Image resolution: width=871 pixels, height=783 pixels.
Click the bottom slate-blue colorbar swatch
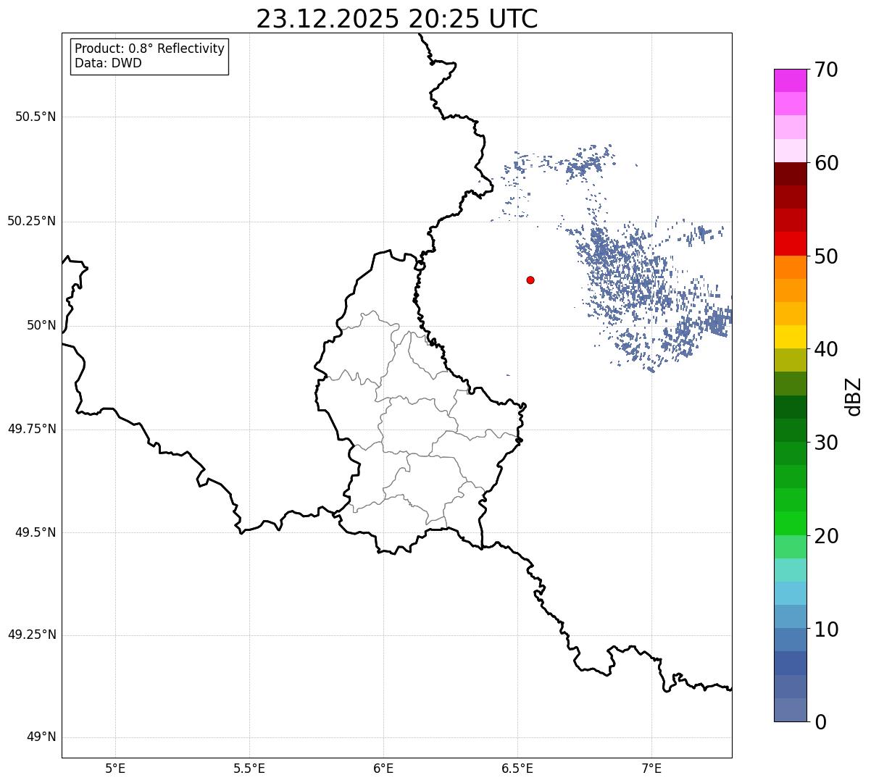[790, 710]
